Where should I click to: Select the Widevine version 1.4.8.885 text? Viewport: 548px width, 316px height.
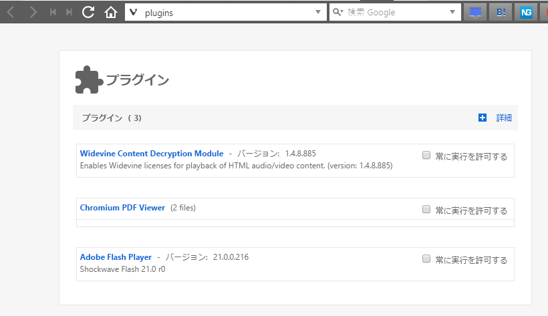point(300,154)
